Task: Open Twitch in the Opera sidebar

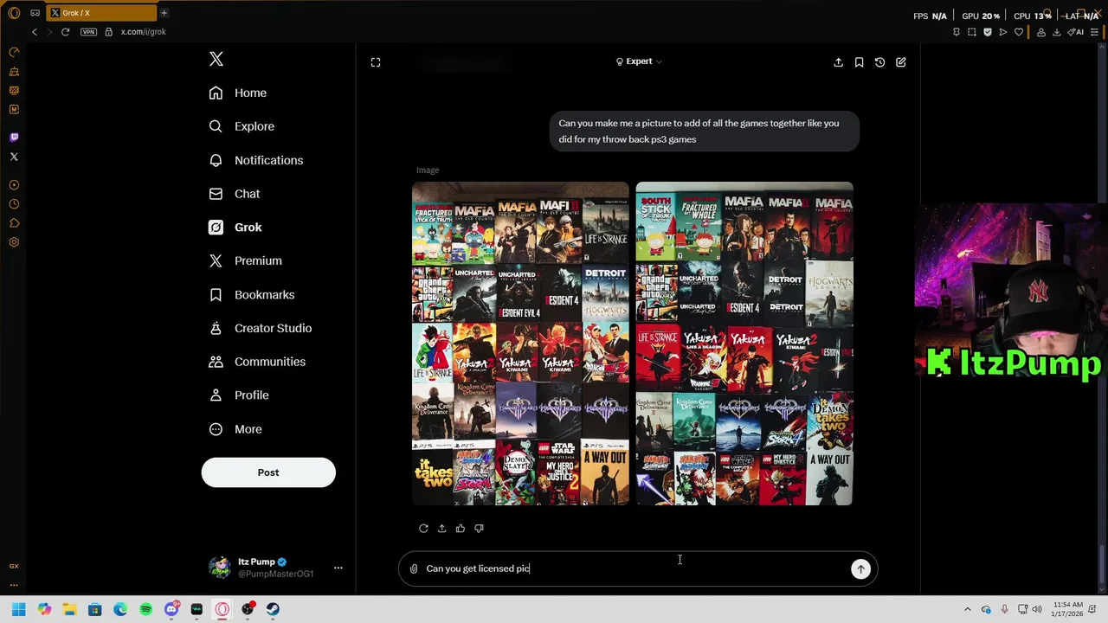Action: (14, 138)
